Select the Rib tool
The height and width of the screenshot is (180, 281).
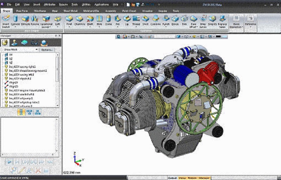118,20
